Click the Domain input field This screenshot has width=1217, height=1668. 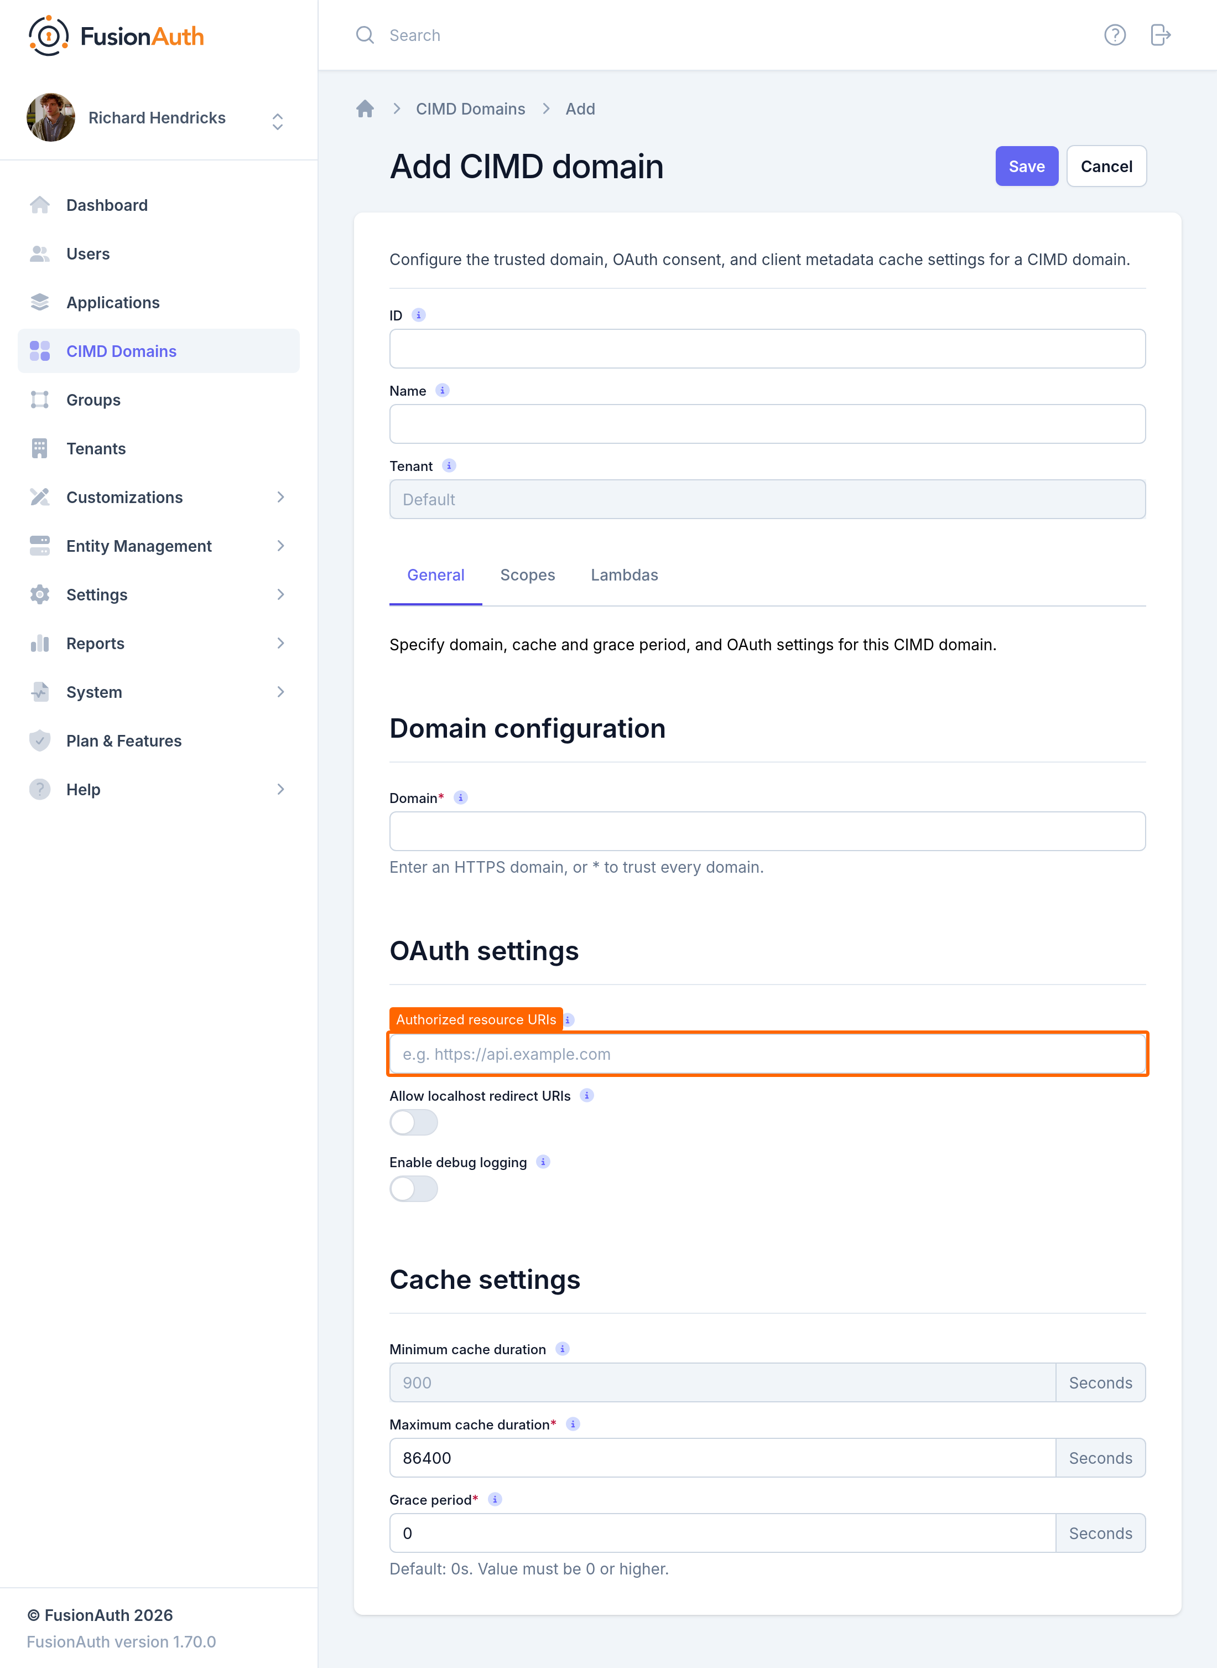767,831
